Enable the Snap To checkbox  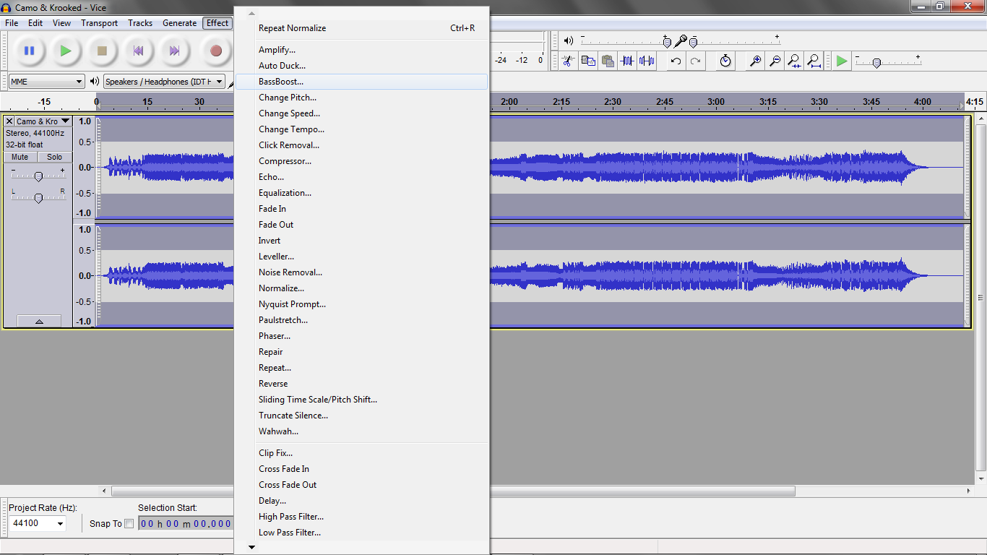(x=129, y=524)
